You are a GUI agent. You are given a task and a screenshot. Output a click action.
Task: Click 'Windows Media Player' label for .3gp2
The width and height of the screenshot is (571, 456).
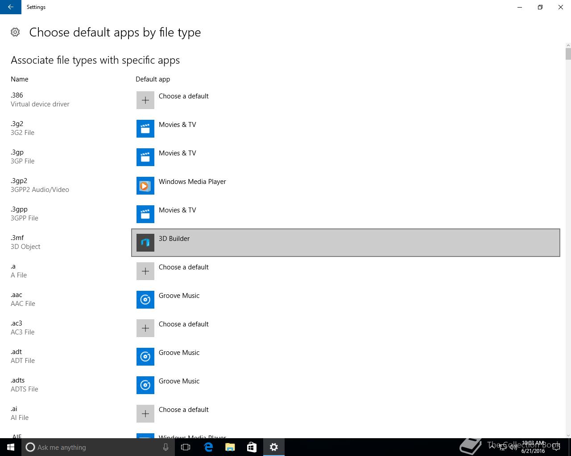tap(192, 182)
